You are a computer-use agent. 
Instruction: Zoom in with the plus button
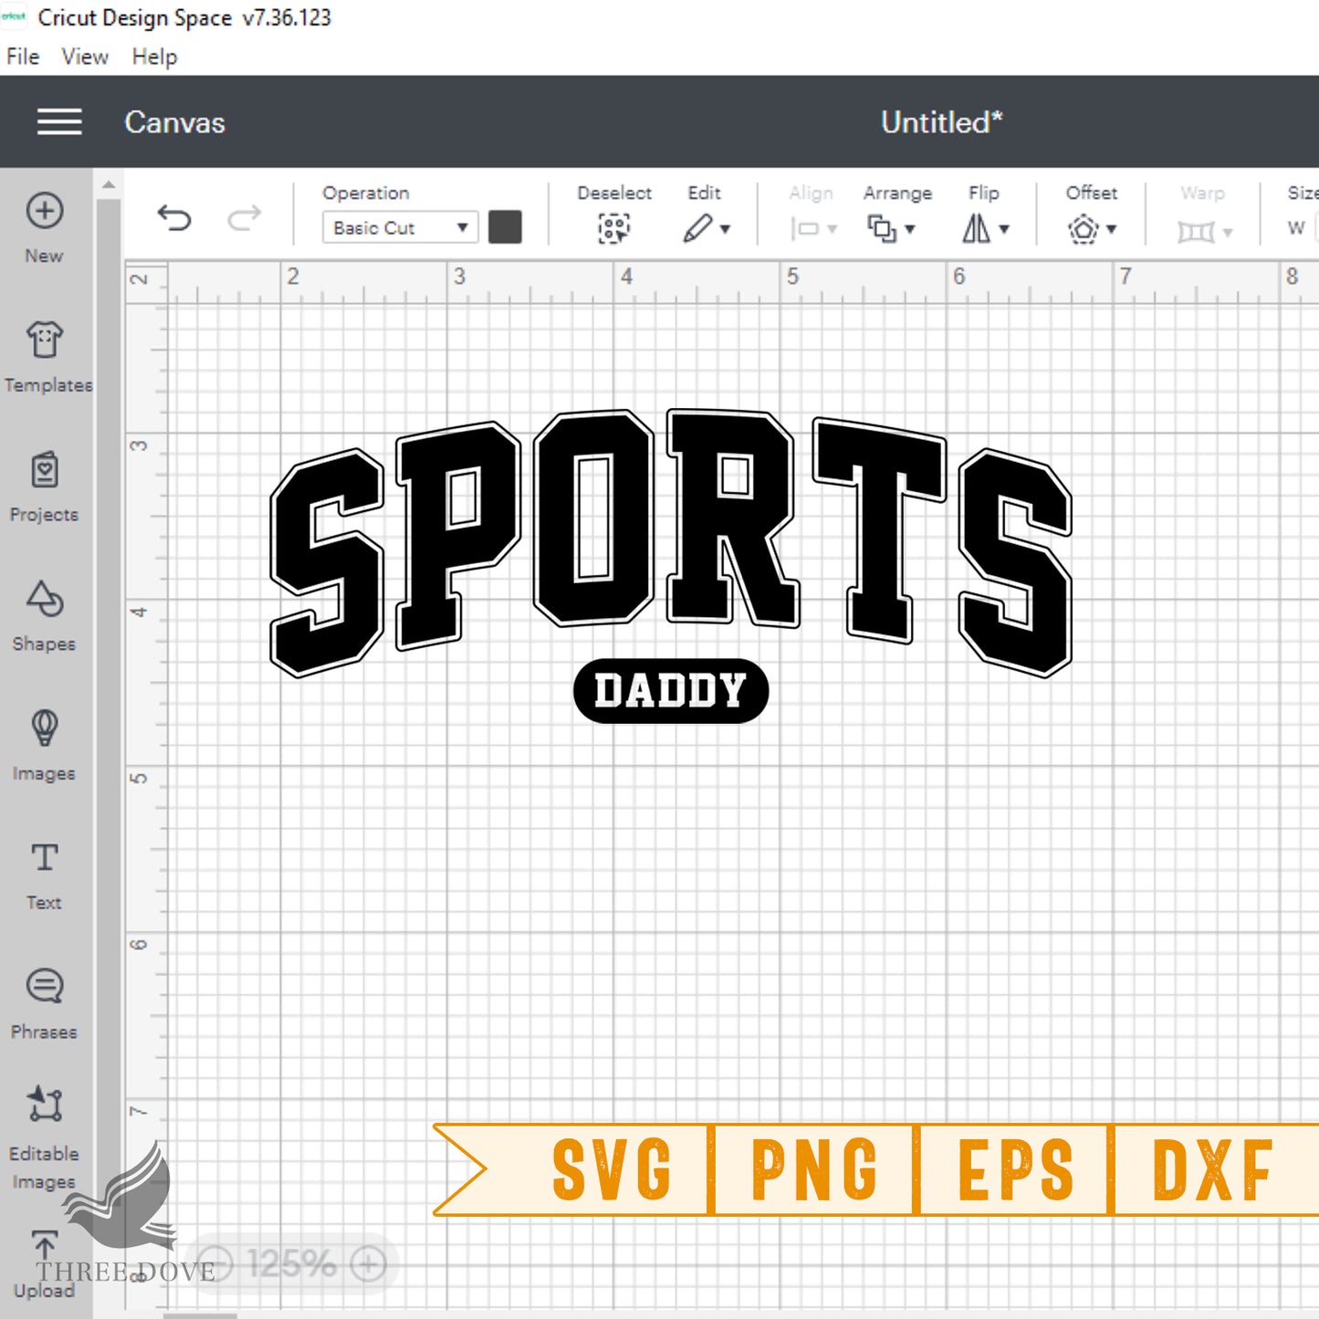[x=369, y=1264]
